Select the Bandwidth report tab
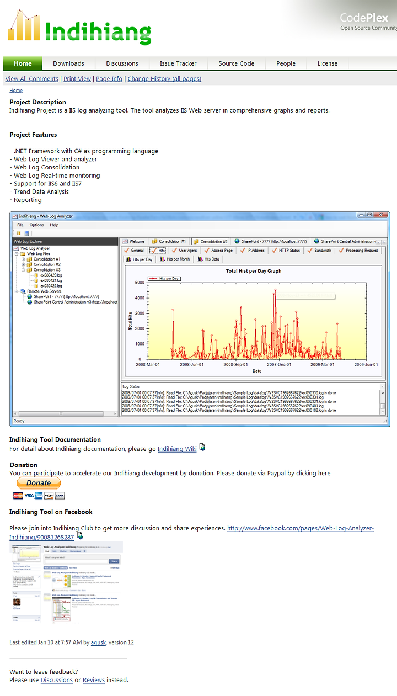 [x=319, y=251]
